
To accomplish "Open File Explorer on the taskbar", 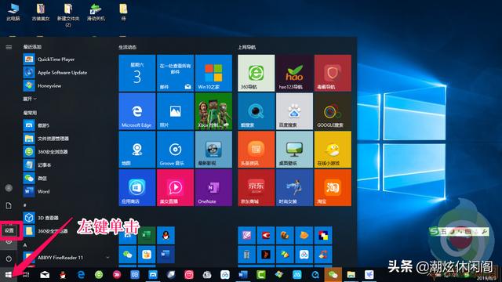I will click(351, 275).
